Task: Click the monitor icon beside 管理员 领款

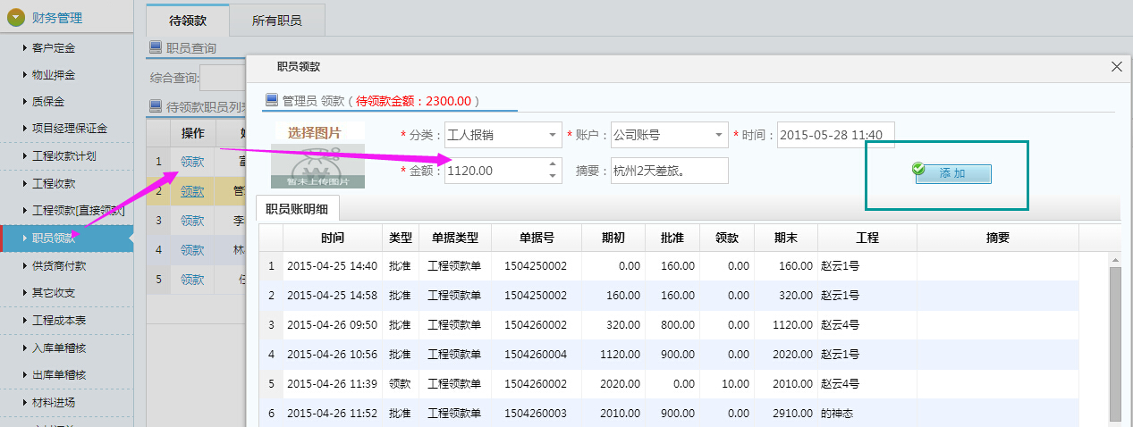Action: pos(272,100)
